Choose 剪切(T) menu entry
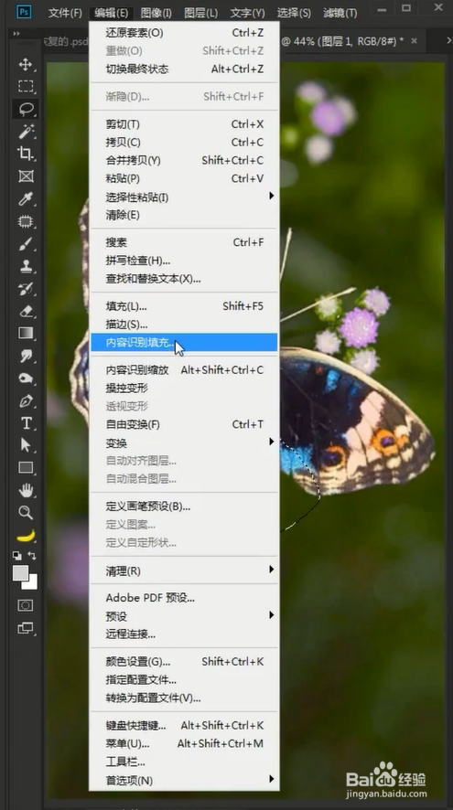 (184, 124)
